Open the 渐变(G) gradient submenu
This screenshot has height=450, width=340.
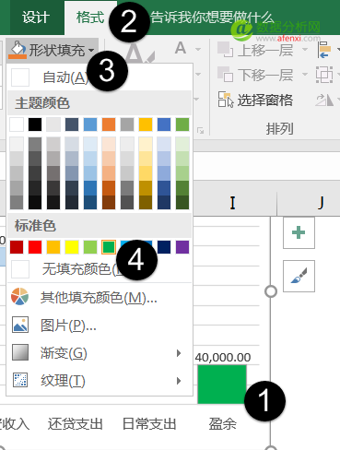click(100, 353)
